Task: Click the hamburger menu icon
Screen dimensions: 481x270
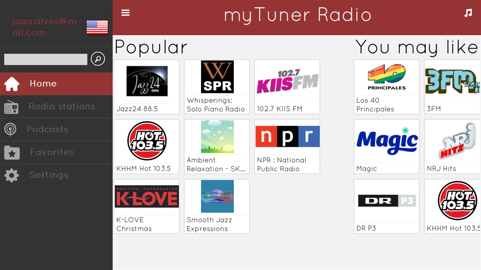Action: point(125,13)
